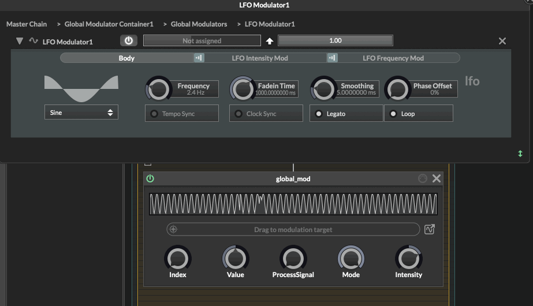
Task: Click the global_mod node title
Action: 293,179
